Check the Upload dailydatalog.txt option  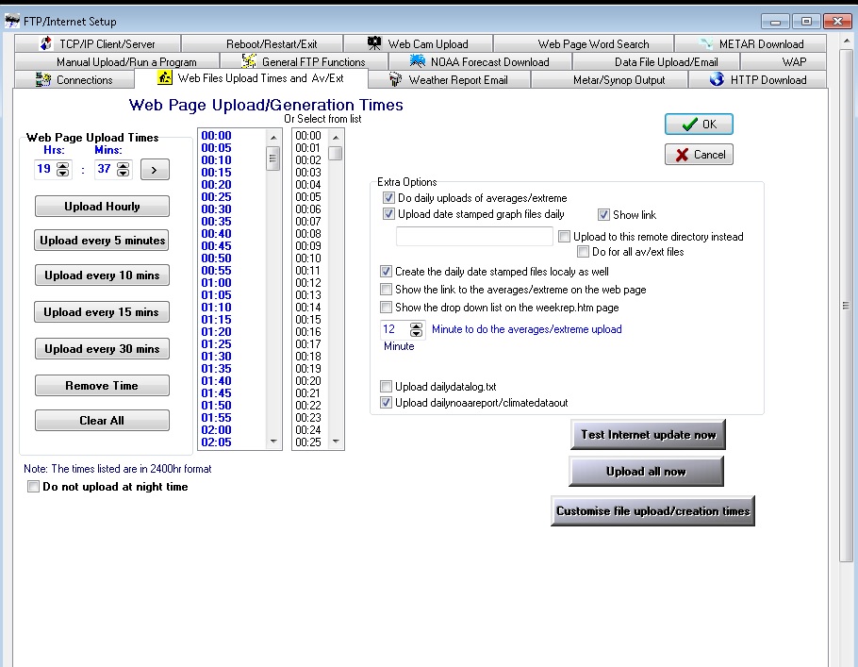387,386
